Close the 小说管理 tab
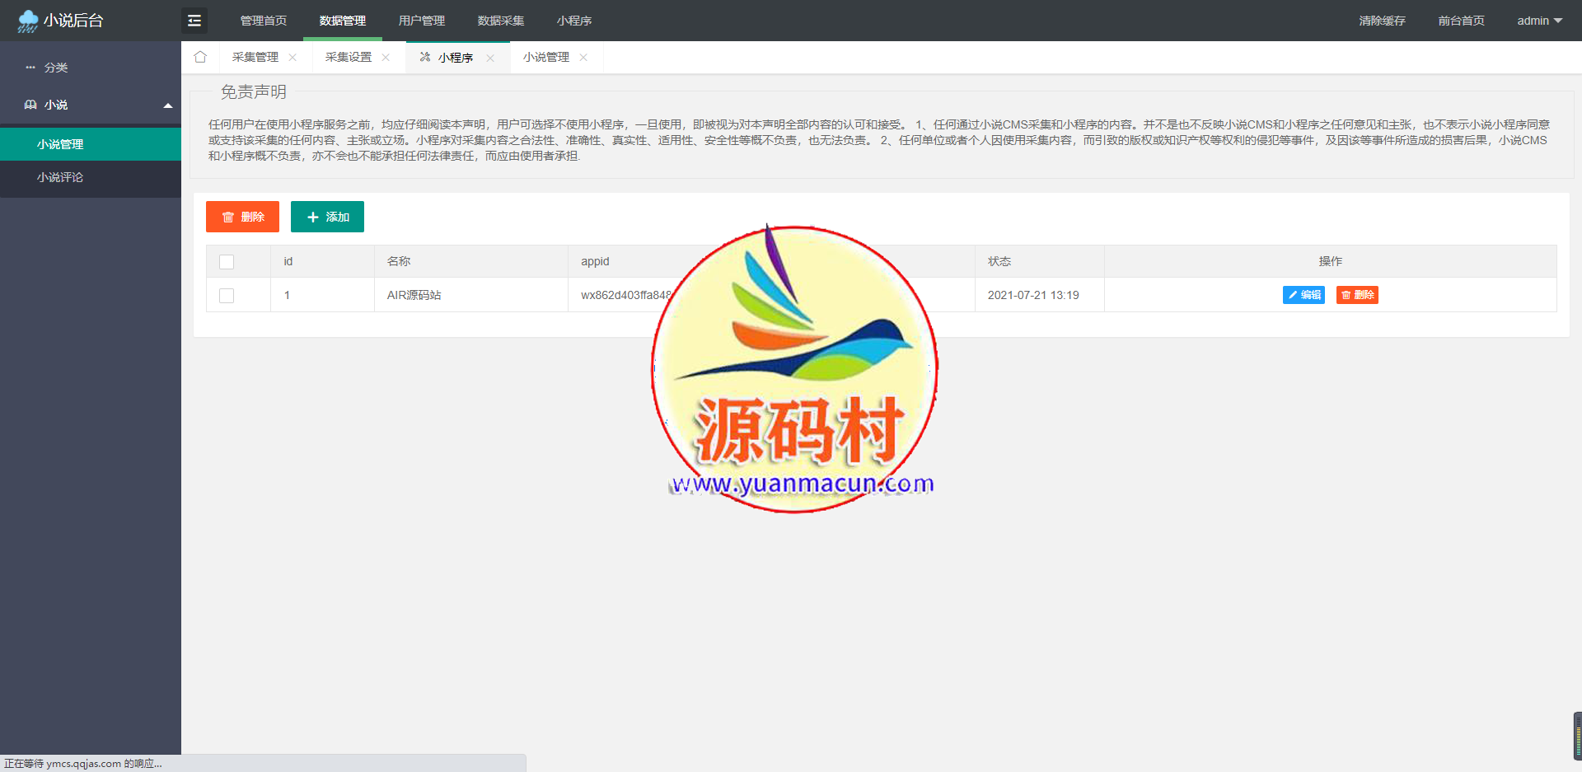Screen dimensions: 1582x772 (583, 58)
